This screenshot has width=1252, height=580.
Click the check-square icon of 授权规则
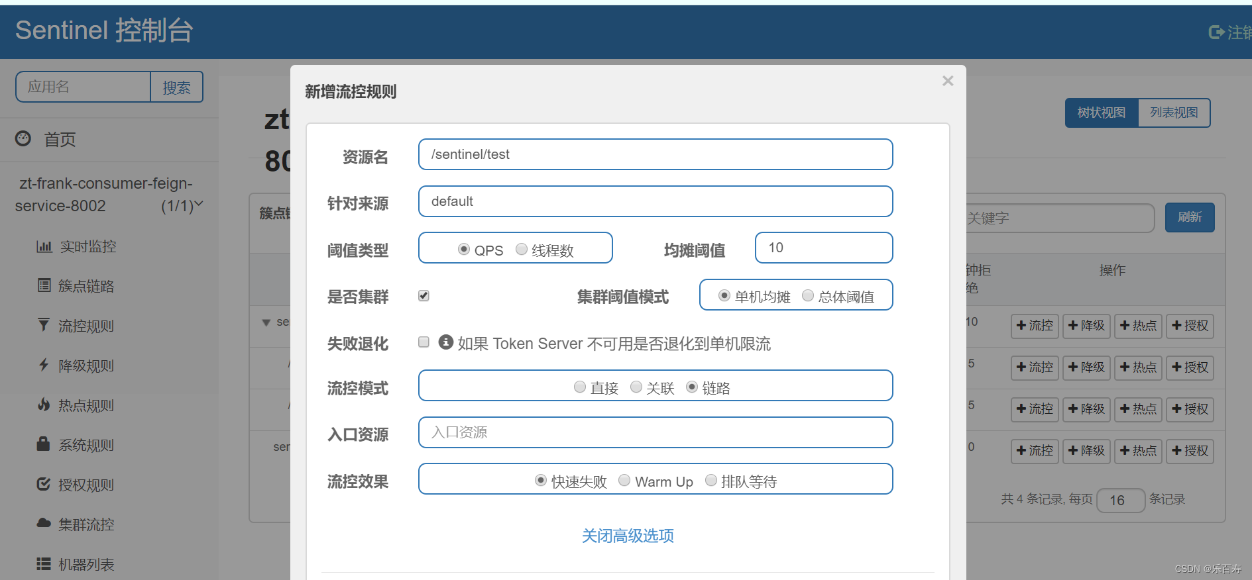tap(44, 484)
